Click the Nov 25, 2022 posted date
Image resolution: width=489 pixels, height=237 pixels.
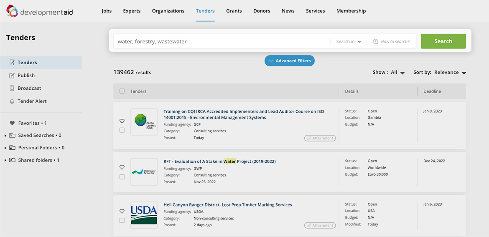coord(204,182)
